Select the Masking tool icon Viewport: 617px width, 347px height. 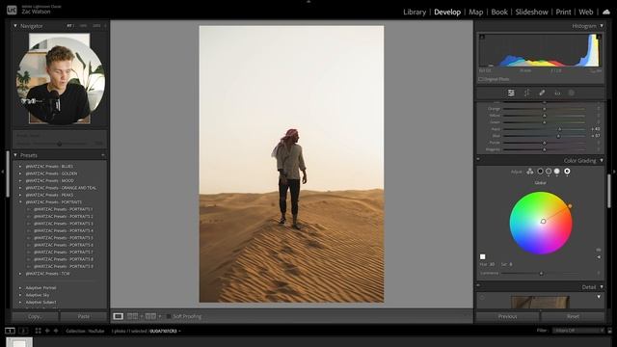572,93
